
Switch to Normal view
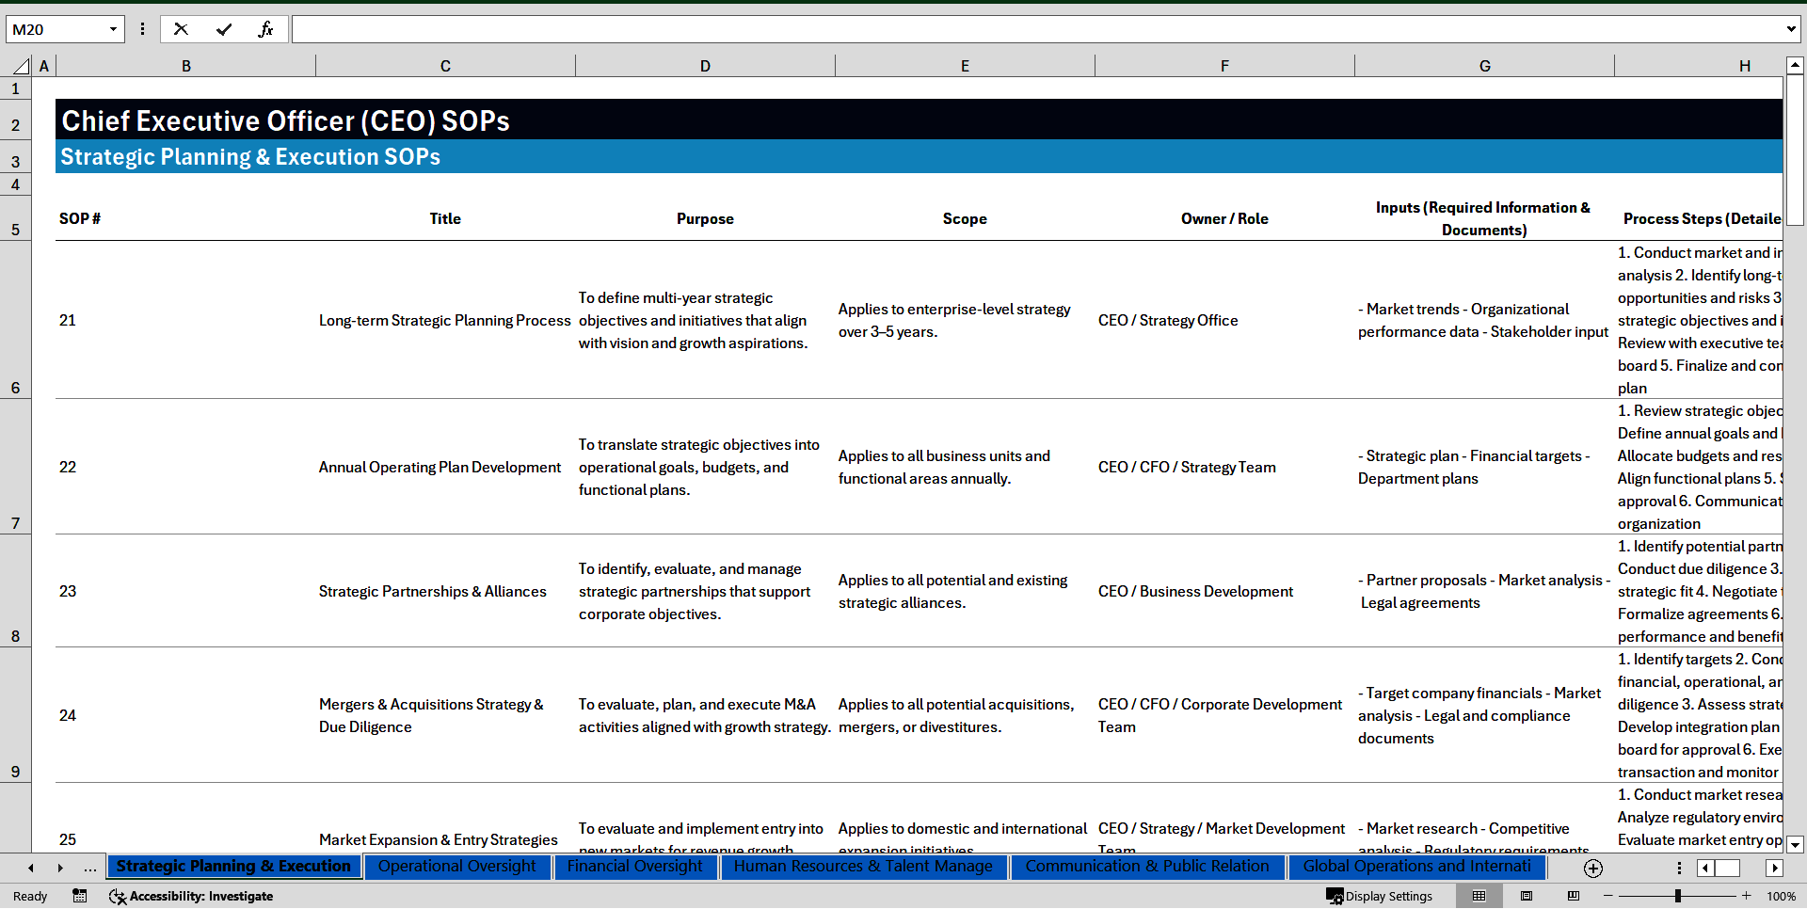click(x=1479, y=896)
